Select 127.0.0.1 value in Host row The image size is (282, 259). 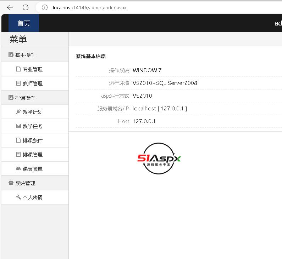144,121
